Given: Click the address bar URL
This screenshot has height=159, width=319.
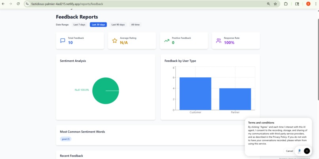Looking at the screenshot, I should click(x=67, y=4).
